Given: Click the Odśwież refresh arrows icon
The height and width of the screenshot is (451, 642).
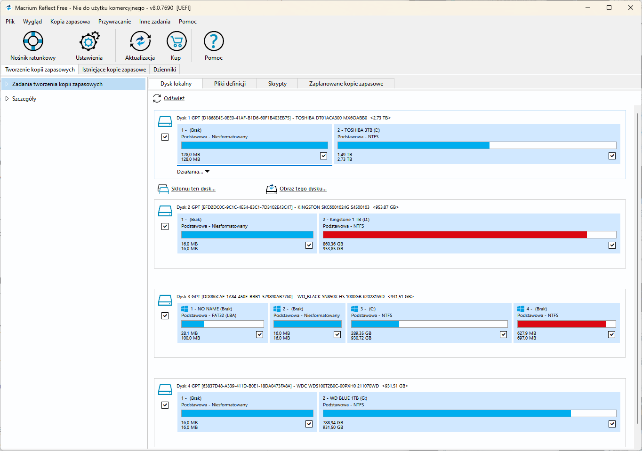Looking at the screenshot, I should pos(157,99).
